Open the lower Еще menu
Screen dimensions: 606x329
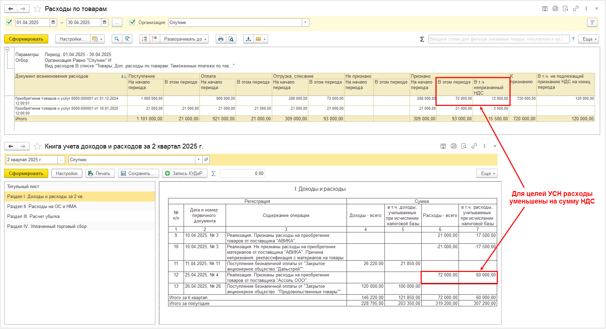(x=486, y=174)
